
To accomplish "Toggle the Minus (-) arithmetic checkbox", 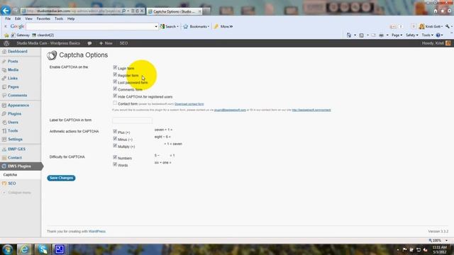I will click(115, 139).
